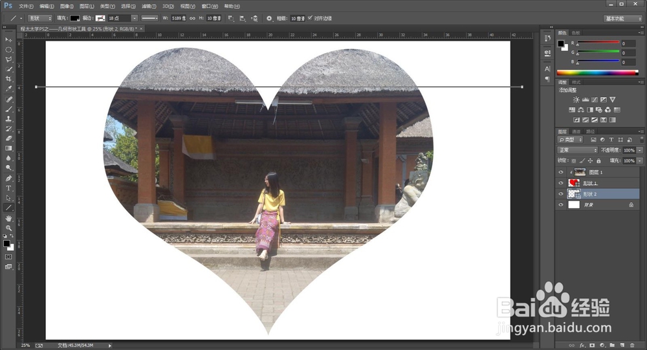Click the fill color swatch in options bar

point(75,18)
